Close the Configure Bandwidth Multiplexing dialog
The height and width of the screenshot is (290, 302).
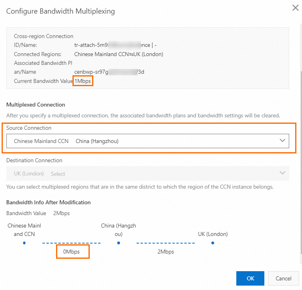pos(296,8)
